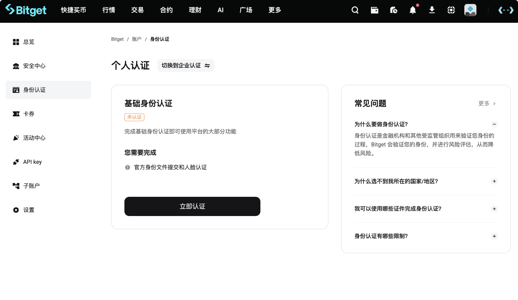
Task: Open the wallet assets icon
Action: [x=374, y=10]
